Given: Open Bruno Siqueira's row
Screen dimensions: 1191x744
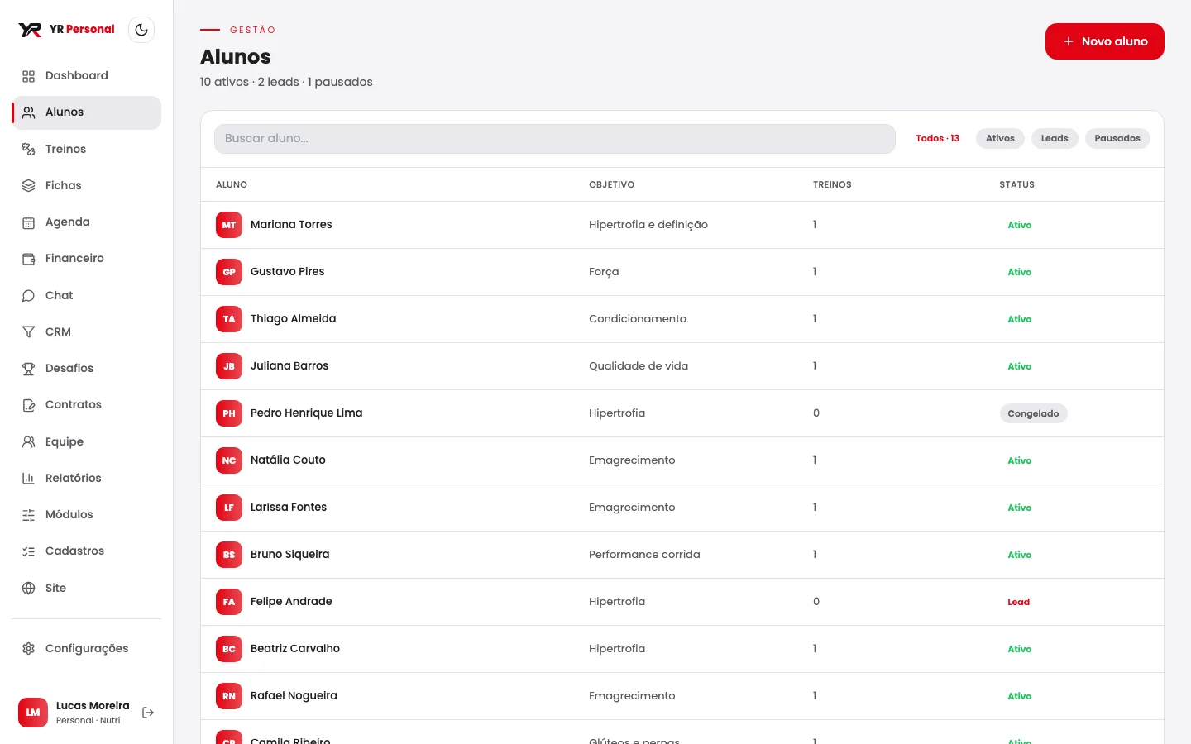Looking at the screenshot, I should click(x=682, y=555).
